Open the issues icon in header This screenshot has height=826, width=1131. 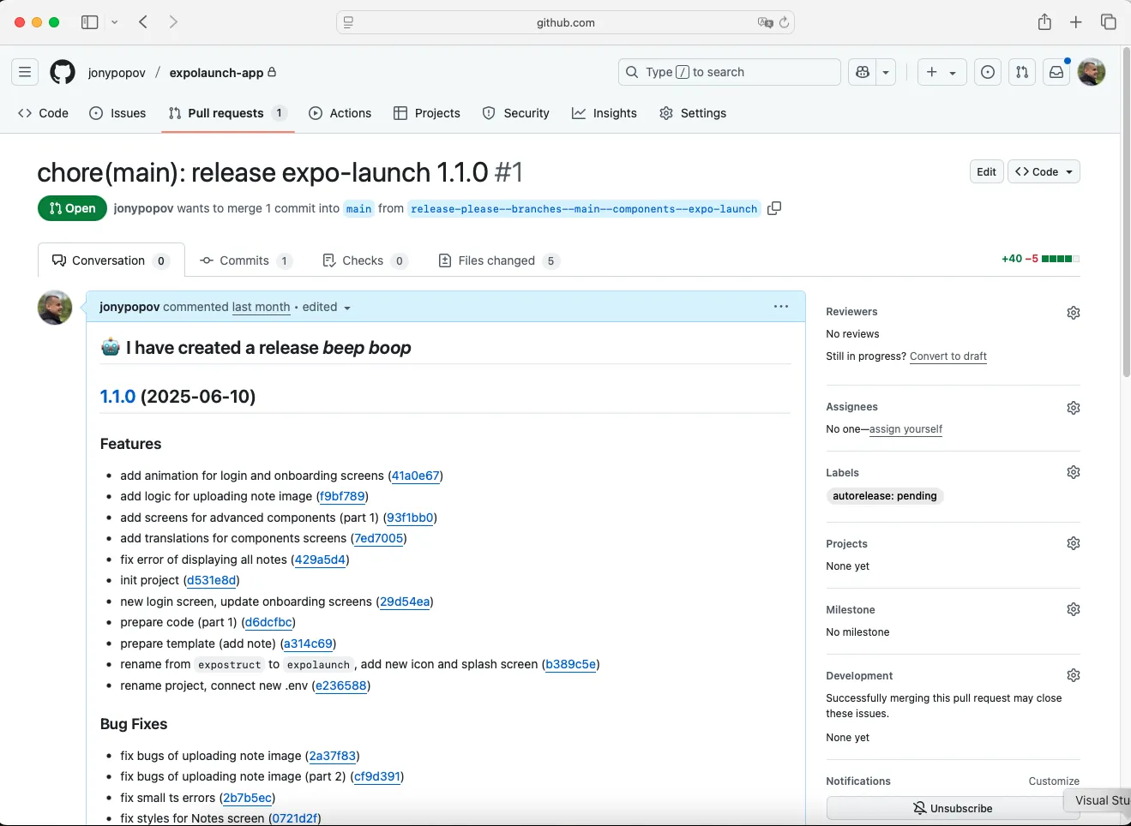[988, 72]
